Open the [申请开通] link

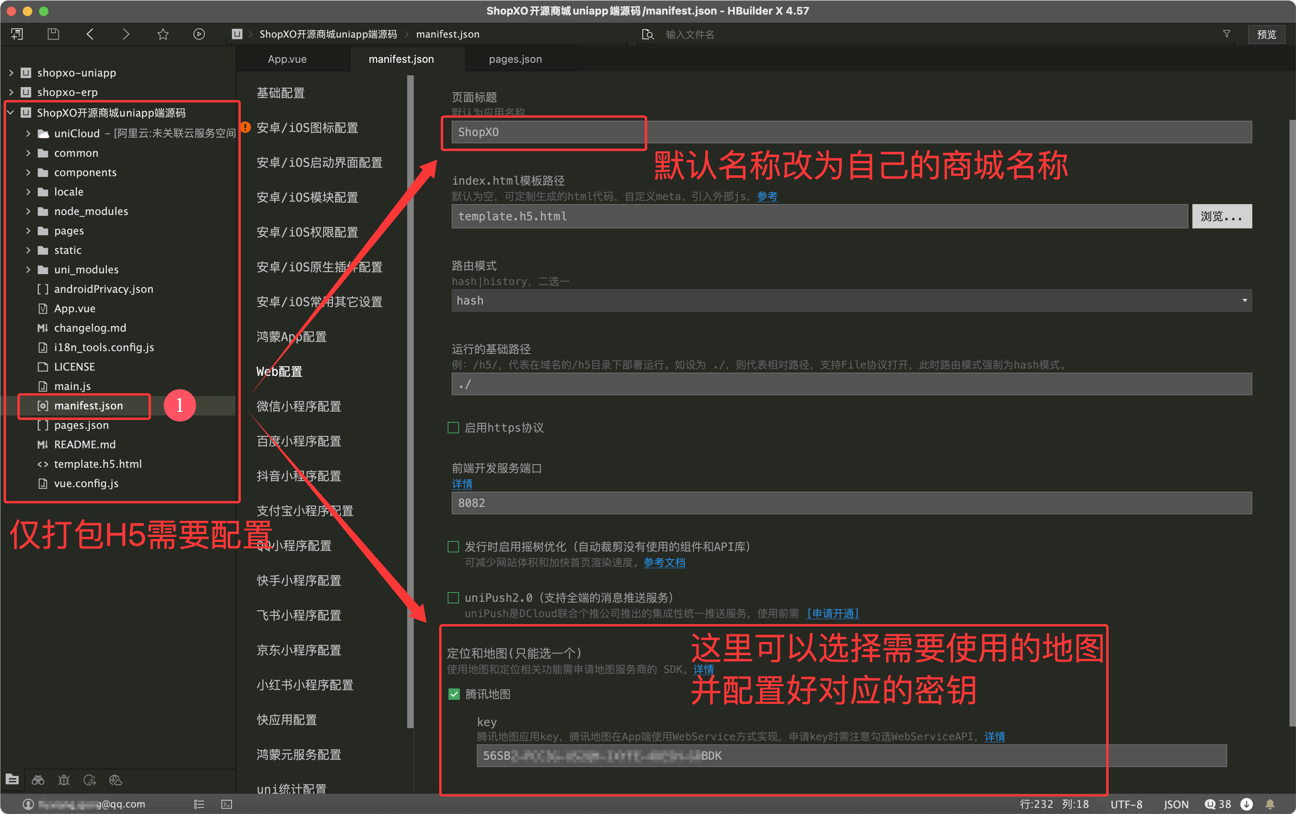pos(832,613)
